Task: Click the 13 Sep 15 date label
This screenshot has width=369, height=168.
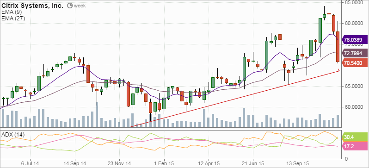Action: tap(298, 163)
